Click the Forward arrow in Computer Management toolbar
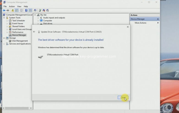The height and width of the screenshot is (113, 179). click(x=8, y=10)
